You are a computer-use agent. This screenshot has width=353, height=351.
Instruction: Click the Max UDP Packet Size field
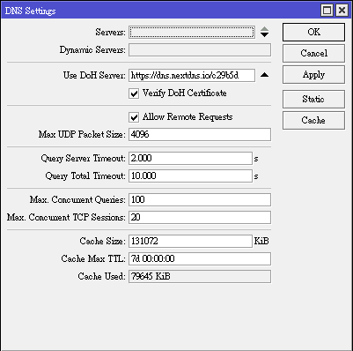click(200, 134)
